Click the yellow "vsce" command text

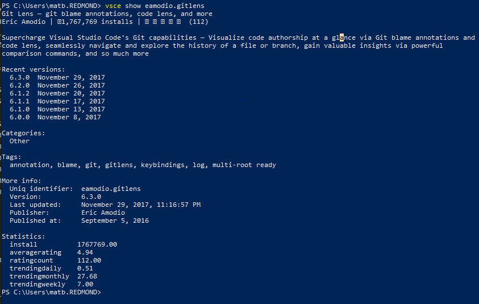[x=113, y=6]
